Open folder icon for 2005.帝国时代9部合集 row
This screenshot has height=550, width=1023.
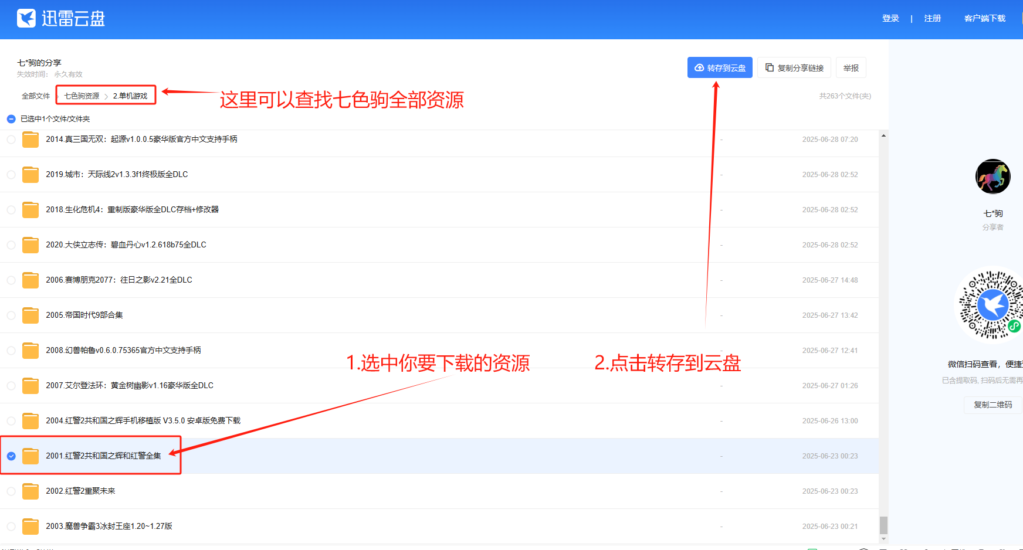(x=31, y=315)
